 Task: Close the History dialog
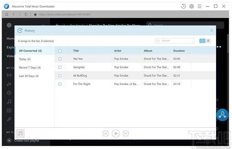click(212, 31)
